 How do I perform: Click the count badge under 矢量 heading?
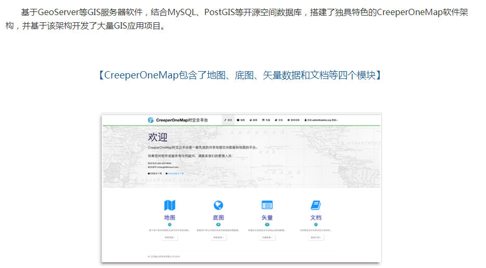(x=267, y=224)
